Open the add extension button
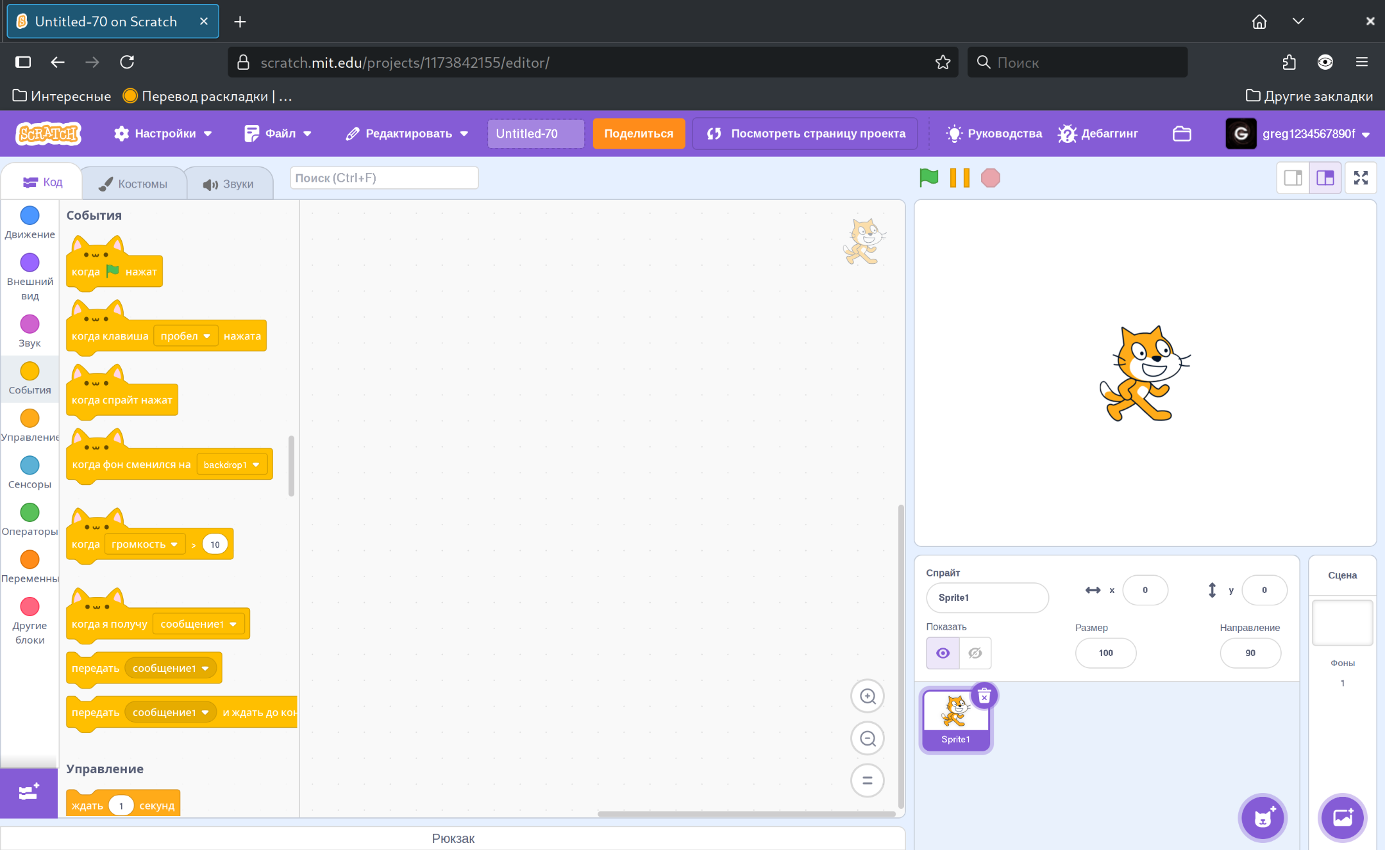This screenshot has width=1385, height=850. click(x=29, y=793)
